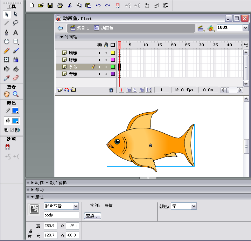Select the Zoom magnifier tool
This screenshot has height=241, width=251.
pos(16,94)
